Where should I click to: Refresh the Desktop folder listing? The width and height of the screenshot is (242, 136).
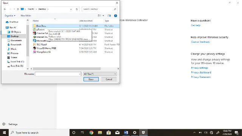(77, 9)
